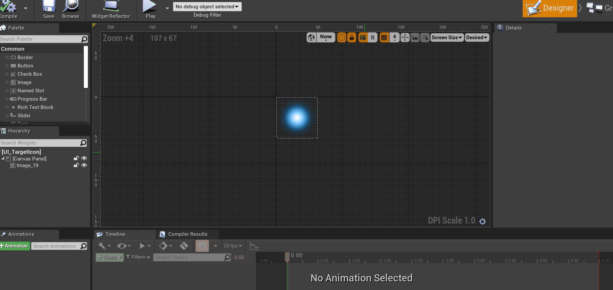The image size is (613, 290).
Task: Open the debug object selection dropdown
Action: (207, 7)
